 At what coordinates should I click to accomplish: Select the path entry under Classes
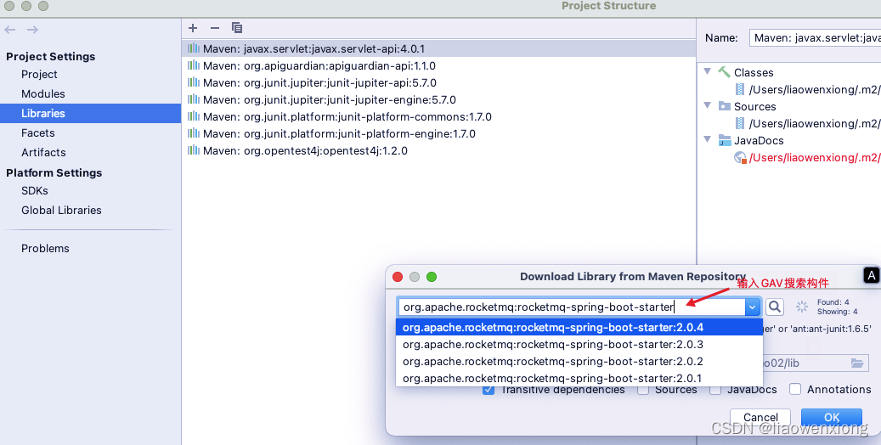pos(814,89)
